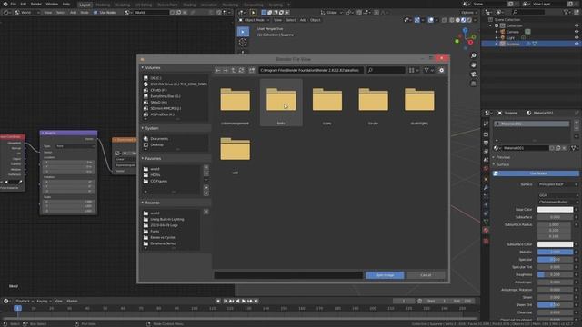Select the Cursor tool in viewport
Image resolution: width=582 pixels, height=327 pixels.
[243, 43]
